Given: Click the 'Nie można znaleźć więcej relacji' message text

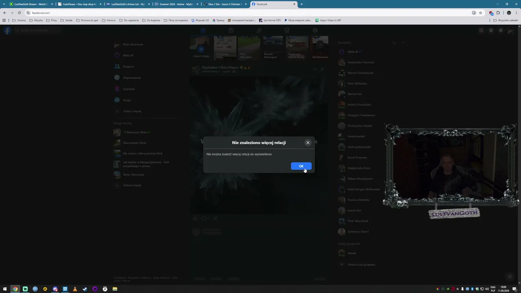Looking at the screenshot, I should (239, 154).
